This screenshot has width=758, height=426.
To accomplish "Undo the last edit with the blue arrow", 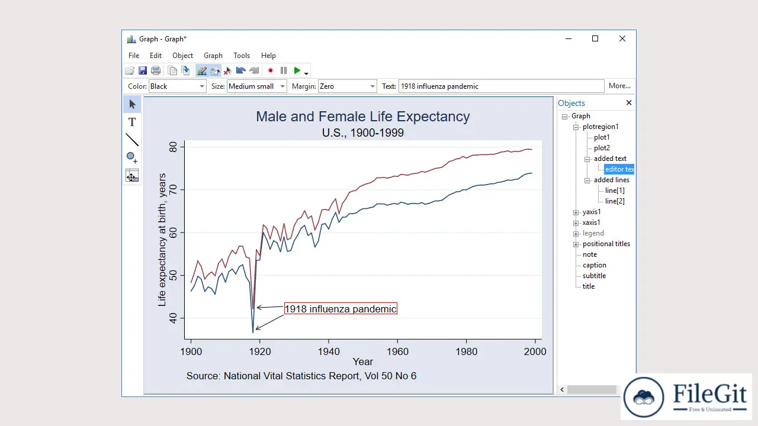I will click(240, 71).
